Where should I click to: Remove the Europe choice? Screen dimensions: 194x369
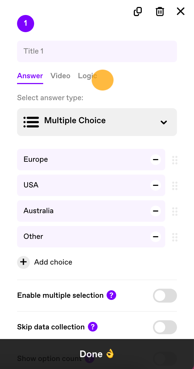tap(156, 160)
